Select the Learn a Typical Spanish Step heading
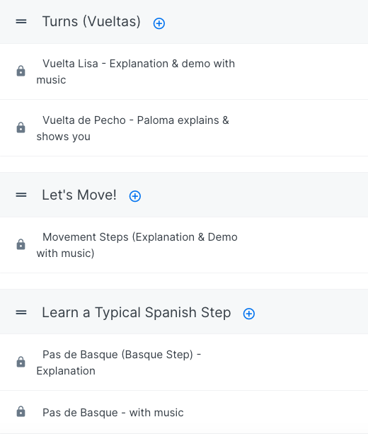This screenshot has width=368, height=434. point(137,312)
